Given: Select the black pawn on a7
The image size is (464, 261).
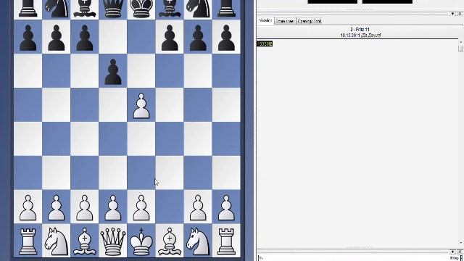Looking at the screenshot, I should pyautogui.click(x=28, y=38).
